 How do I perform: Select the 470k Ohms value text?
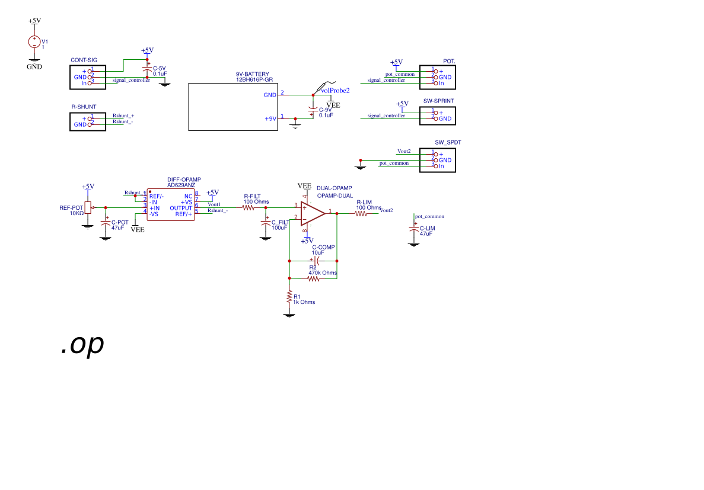click(x=323, y=273)
